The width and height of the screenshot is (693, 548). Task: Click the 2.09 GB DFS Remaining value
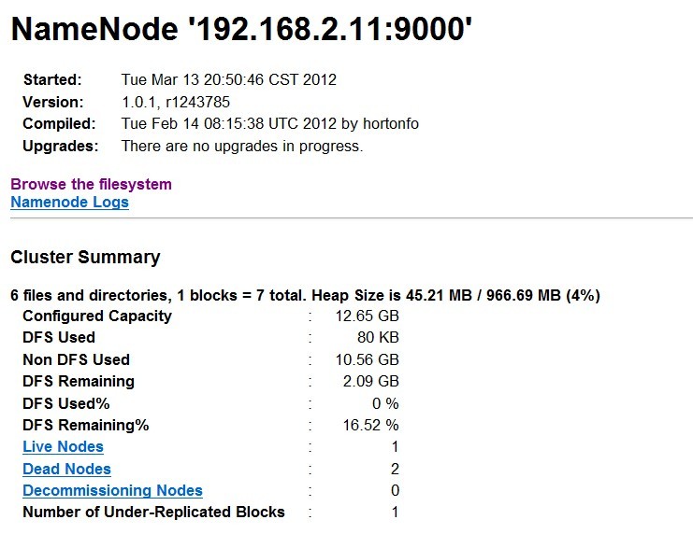(x=371, y=381)
